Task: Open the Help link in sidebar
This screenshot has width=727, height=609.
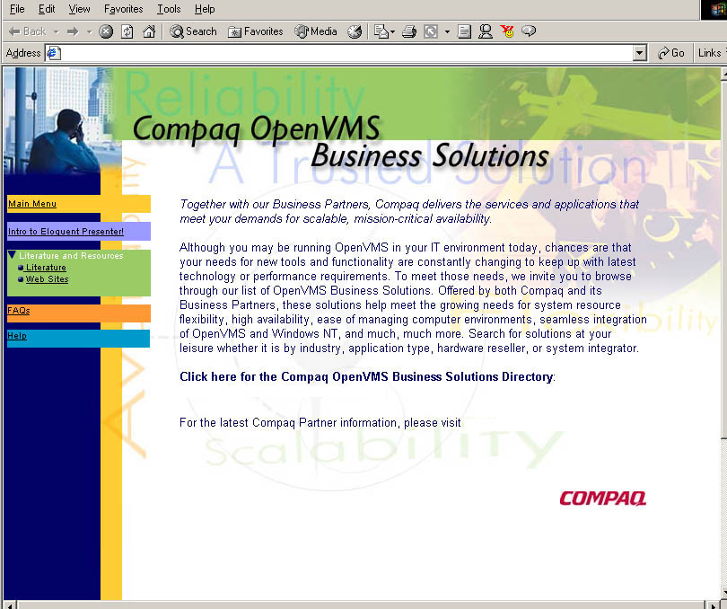Action: pos(17,336)
